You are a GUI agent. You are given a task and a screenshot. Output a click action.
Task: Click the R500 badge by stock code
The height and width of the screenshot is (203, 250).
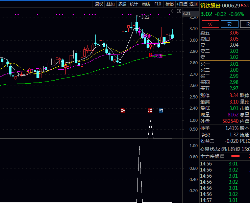tap(245, 5)
